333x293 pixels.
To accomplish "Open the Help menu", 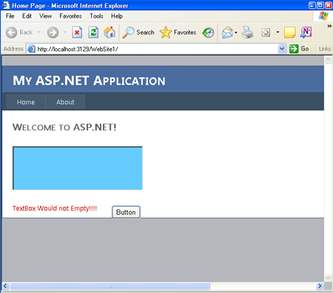I will pyautogui.click(x=117, y=16).
